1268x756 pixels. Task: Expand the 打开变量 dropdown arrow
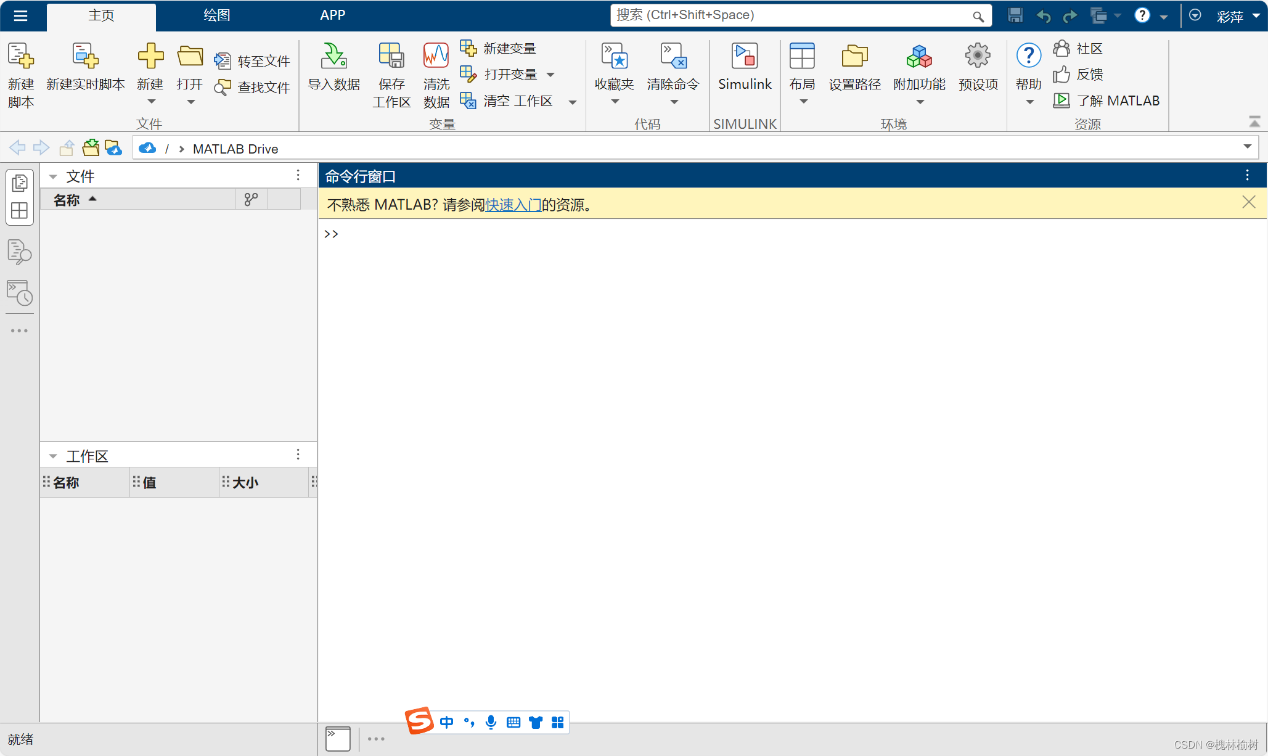[x=550, y=75]
